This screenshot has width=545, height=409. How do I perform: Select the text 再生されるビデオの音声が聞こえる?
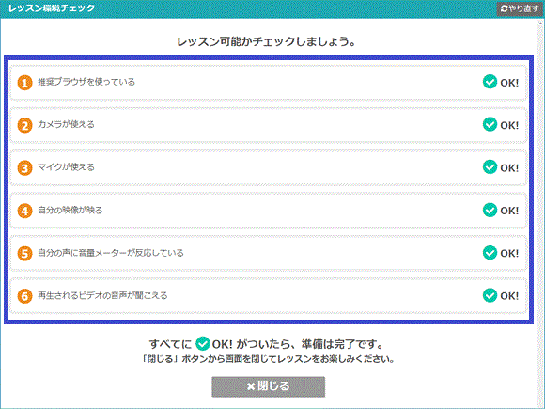[x=102, y=295]
